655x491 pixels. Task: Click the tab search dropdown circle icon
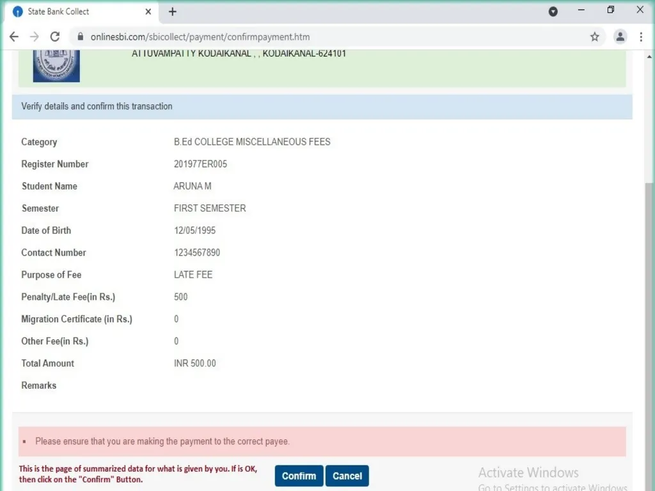point(553,12)
